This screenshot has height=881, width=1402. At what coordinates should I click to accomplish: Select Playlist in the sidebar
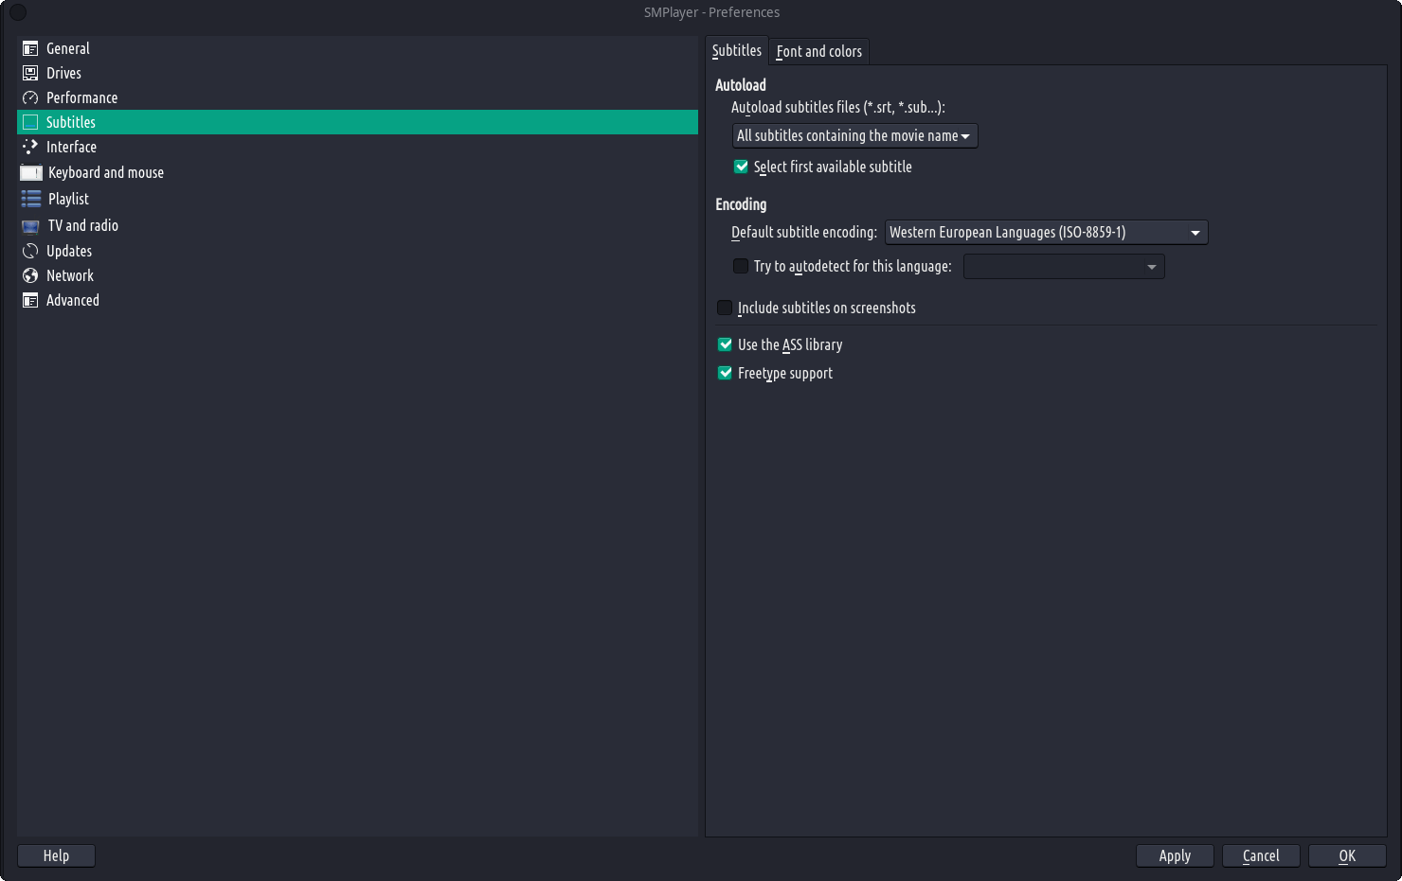tap(357, 199)
